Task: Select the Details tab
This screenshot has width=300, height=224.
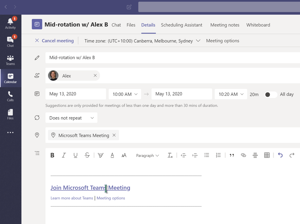Action: coord(148,25)
